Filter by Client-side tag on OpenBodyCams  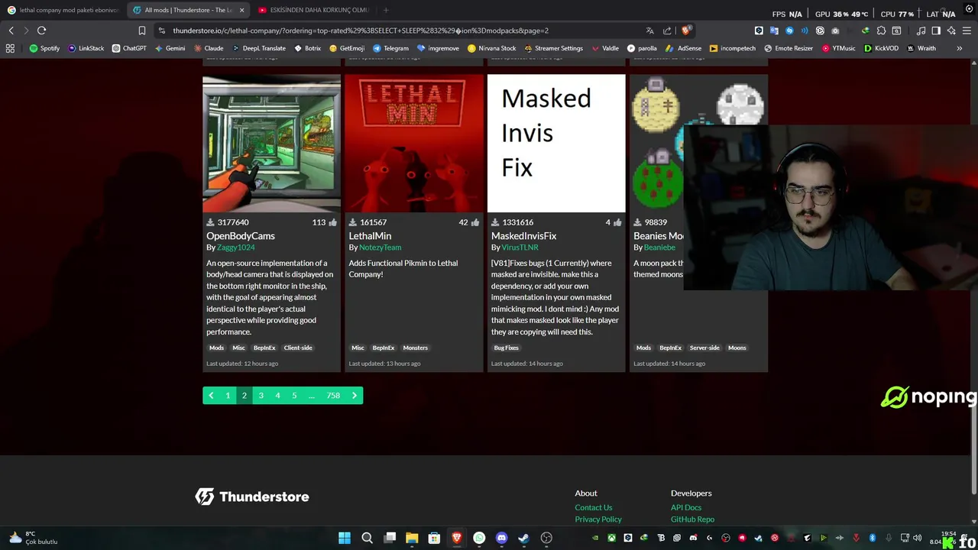(x=298, y=348)
